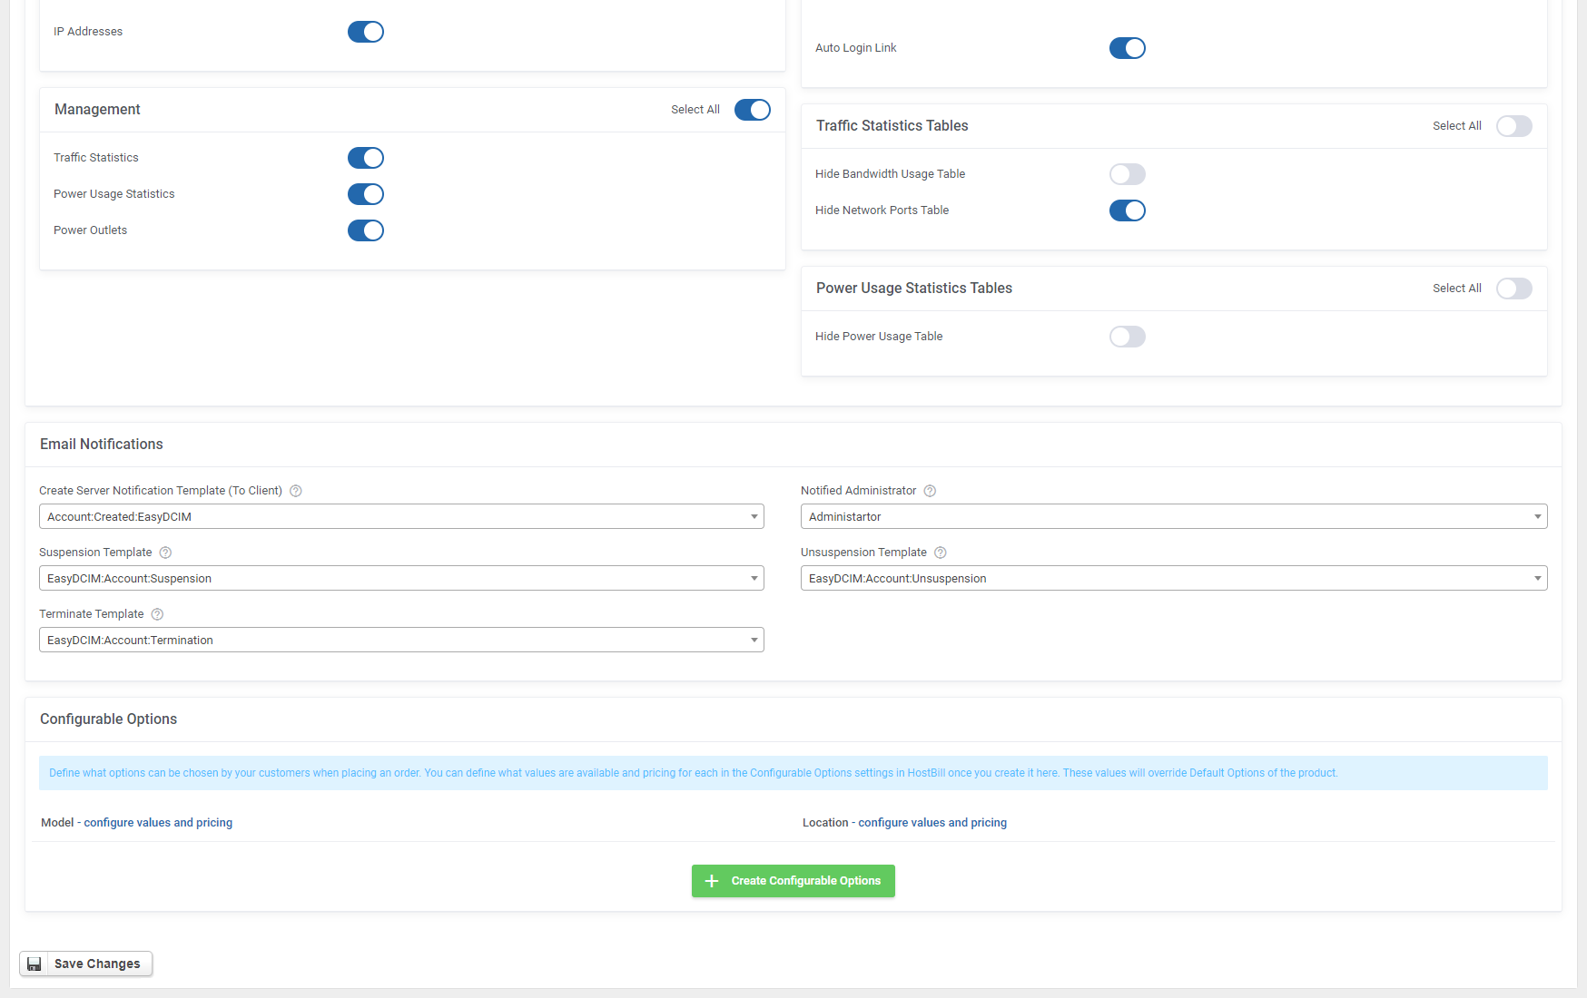1587x998 pixels.
Task: Click Save Changes button
Action: [86, 964]
